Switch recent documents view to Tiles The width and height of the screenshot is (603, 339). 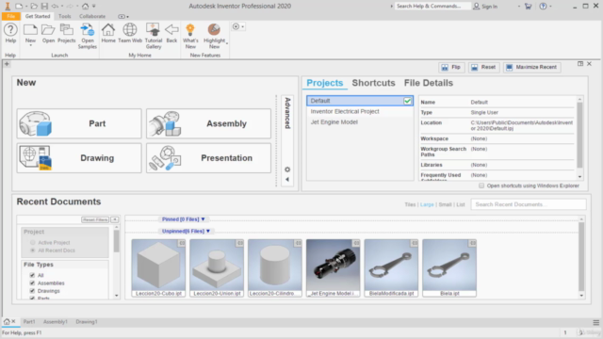(x=410, y=204)
